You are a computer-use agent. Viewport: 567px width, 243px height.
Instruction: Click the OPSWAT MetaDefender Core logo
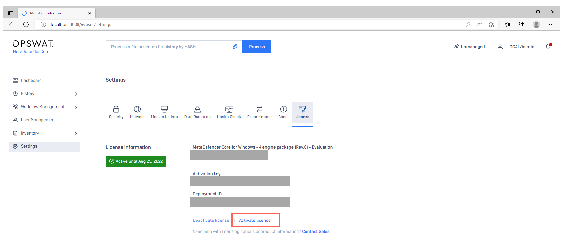(x=32, y=47)
